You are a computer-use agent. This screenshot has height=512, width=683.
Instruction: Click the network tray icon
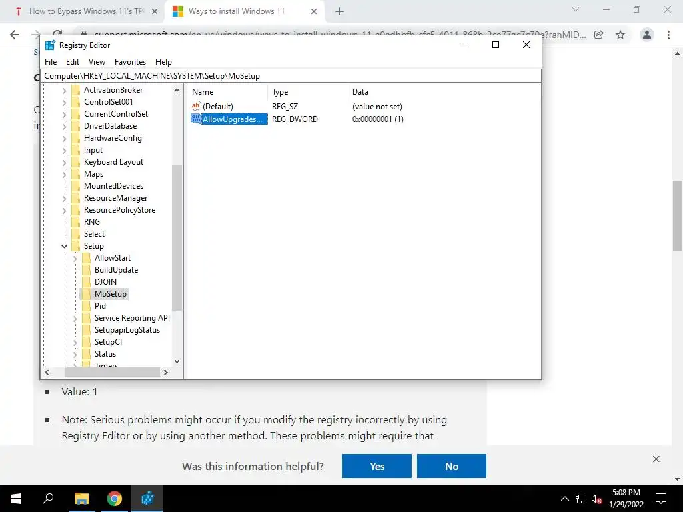581,499
